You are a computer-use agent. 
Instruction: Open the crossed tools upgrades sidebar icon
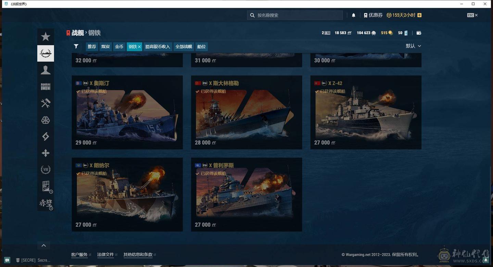(x=46, y=103)
